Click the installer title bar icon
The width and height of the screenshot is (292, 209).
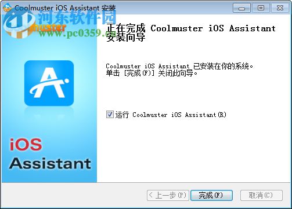8,8
